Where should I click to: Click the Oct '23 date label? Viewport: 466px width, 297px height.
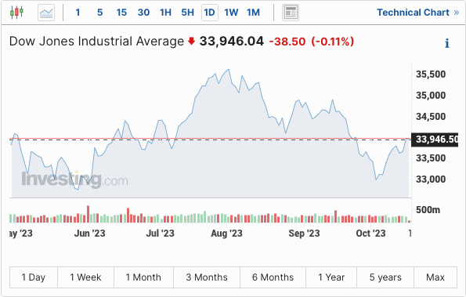tap(370, 233)
